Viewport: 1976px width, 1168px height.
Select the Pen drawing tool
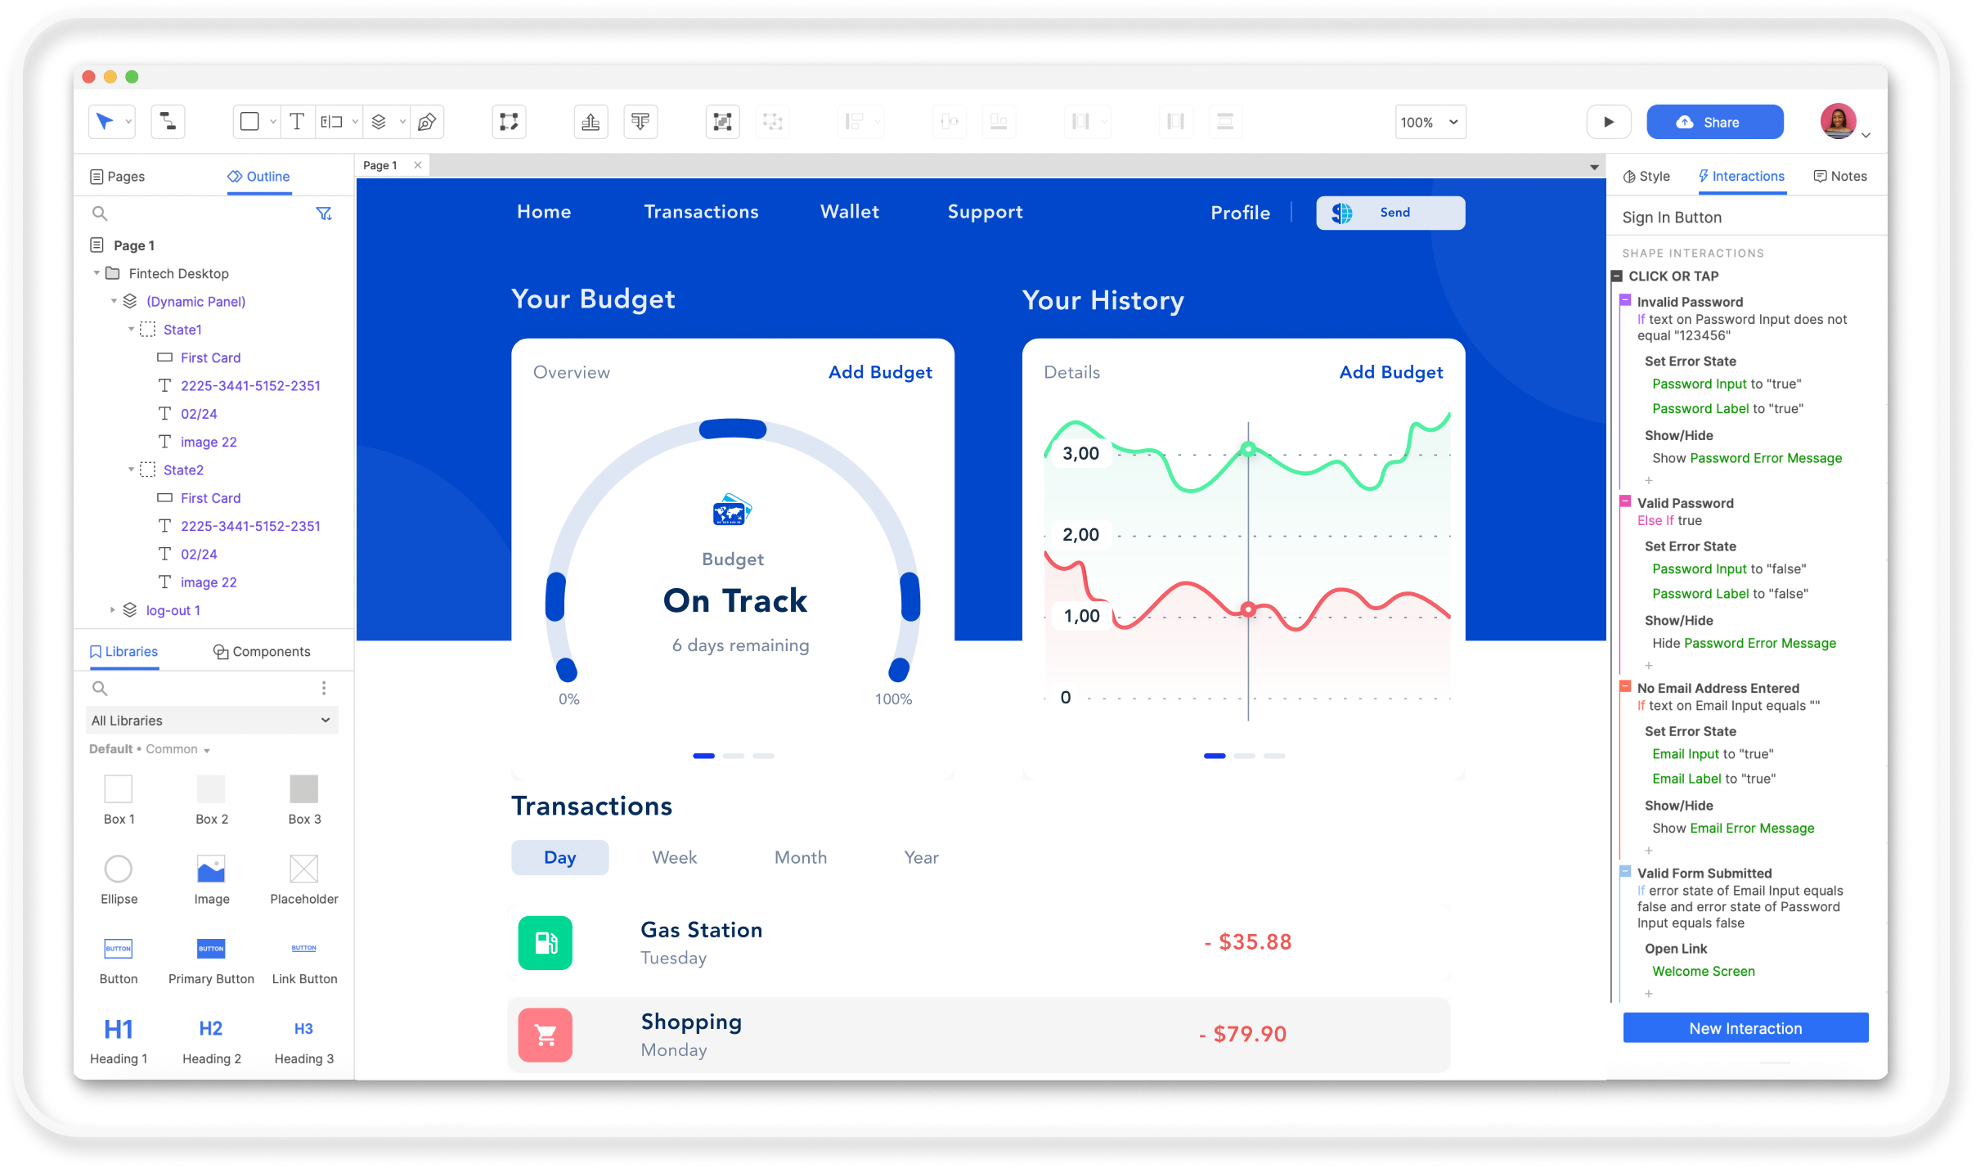pos(427,122)
